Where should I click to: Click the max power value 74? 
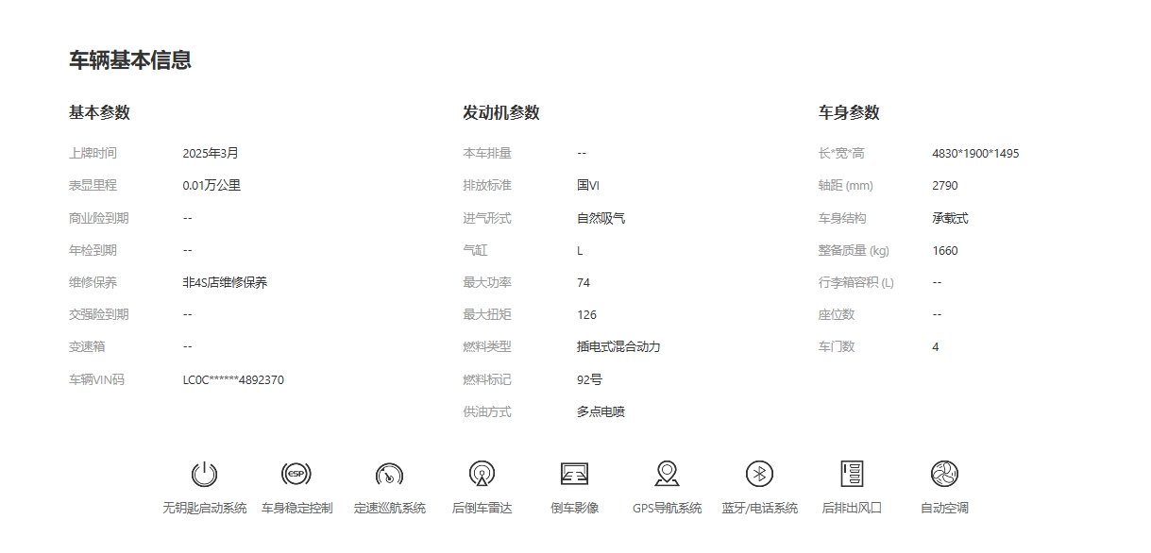[x=584, y=282]
